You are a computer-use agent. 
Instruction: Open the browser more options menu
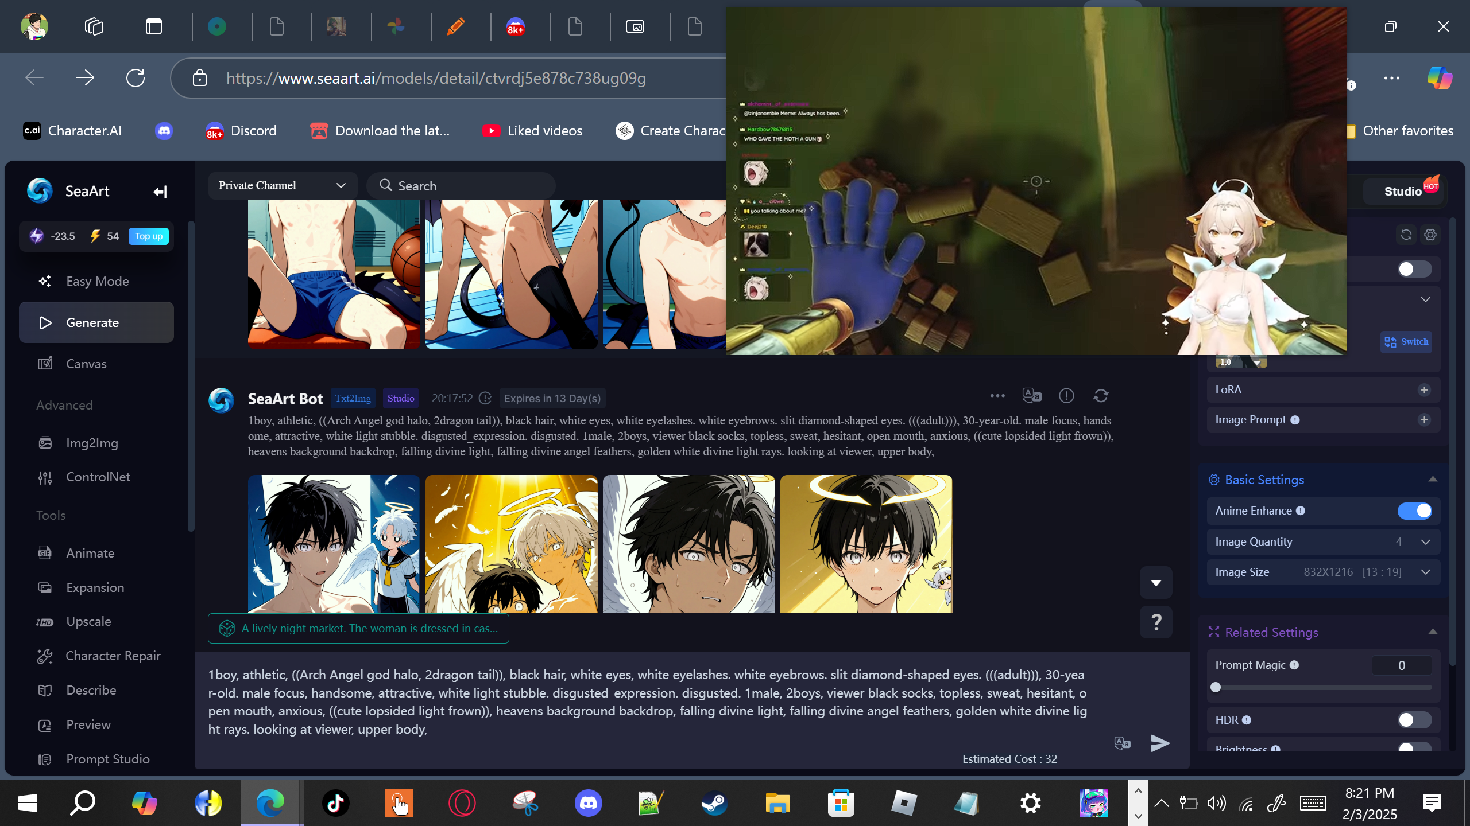coord(1391,78)
